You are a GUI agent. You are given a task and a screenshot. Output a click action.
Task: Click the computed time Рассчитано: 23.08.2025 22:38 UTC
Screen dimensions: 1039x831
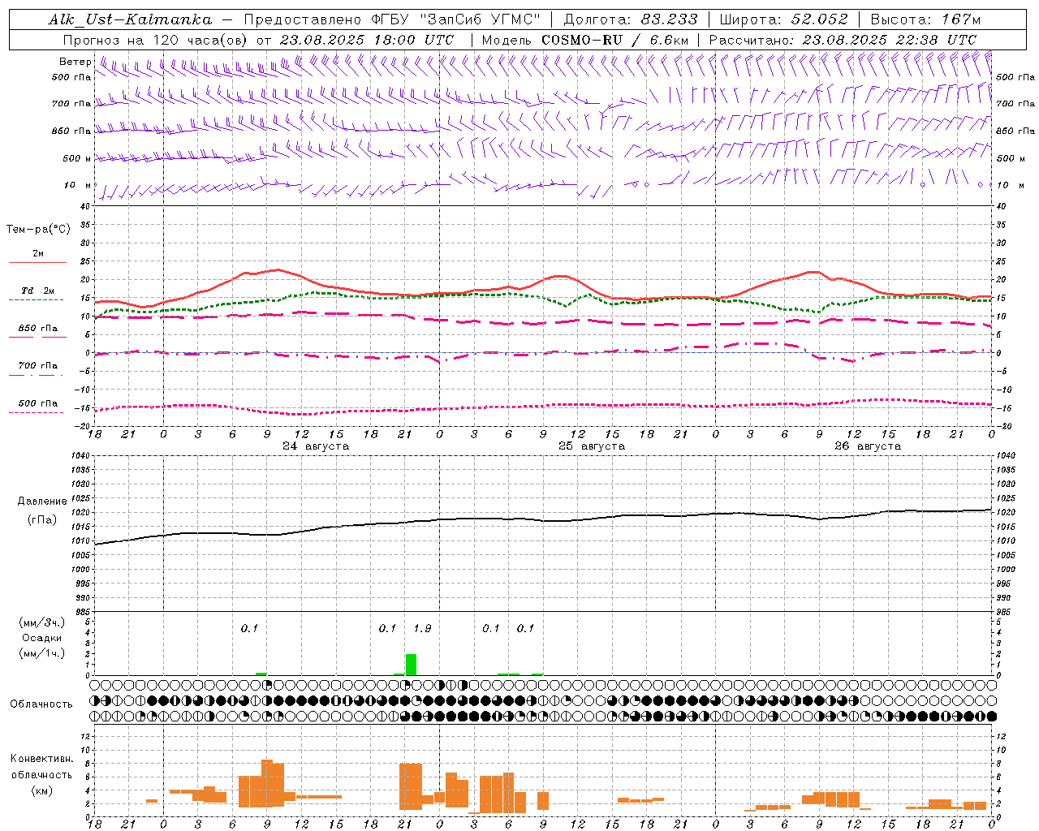click(843, 40)
